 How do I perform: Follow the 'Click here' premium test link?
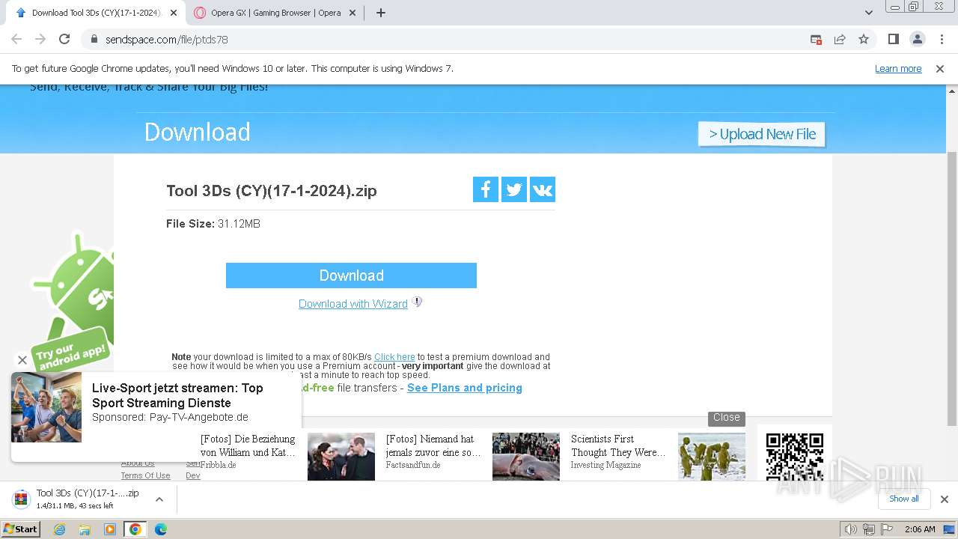394,357
